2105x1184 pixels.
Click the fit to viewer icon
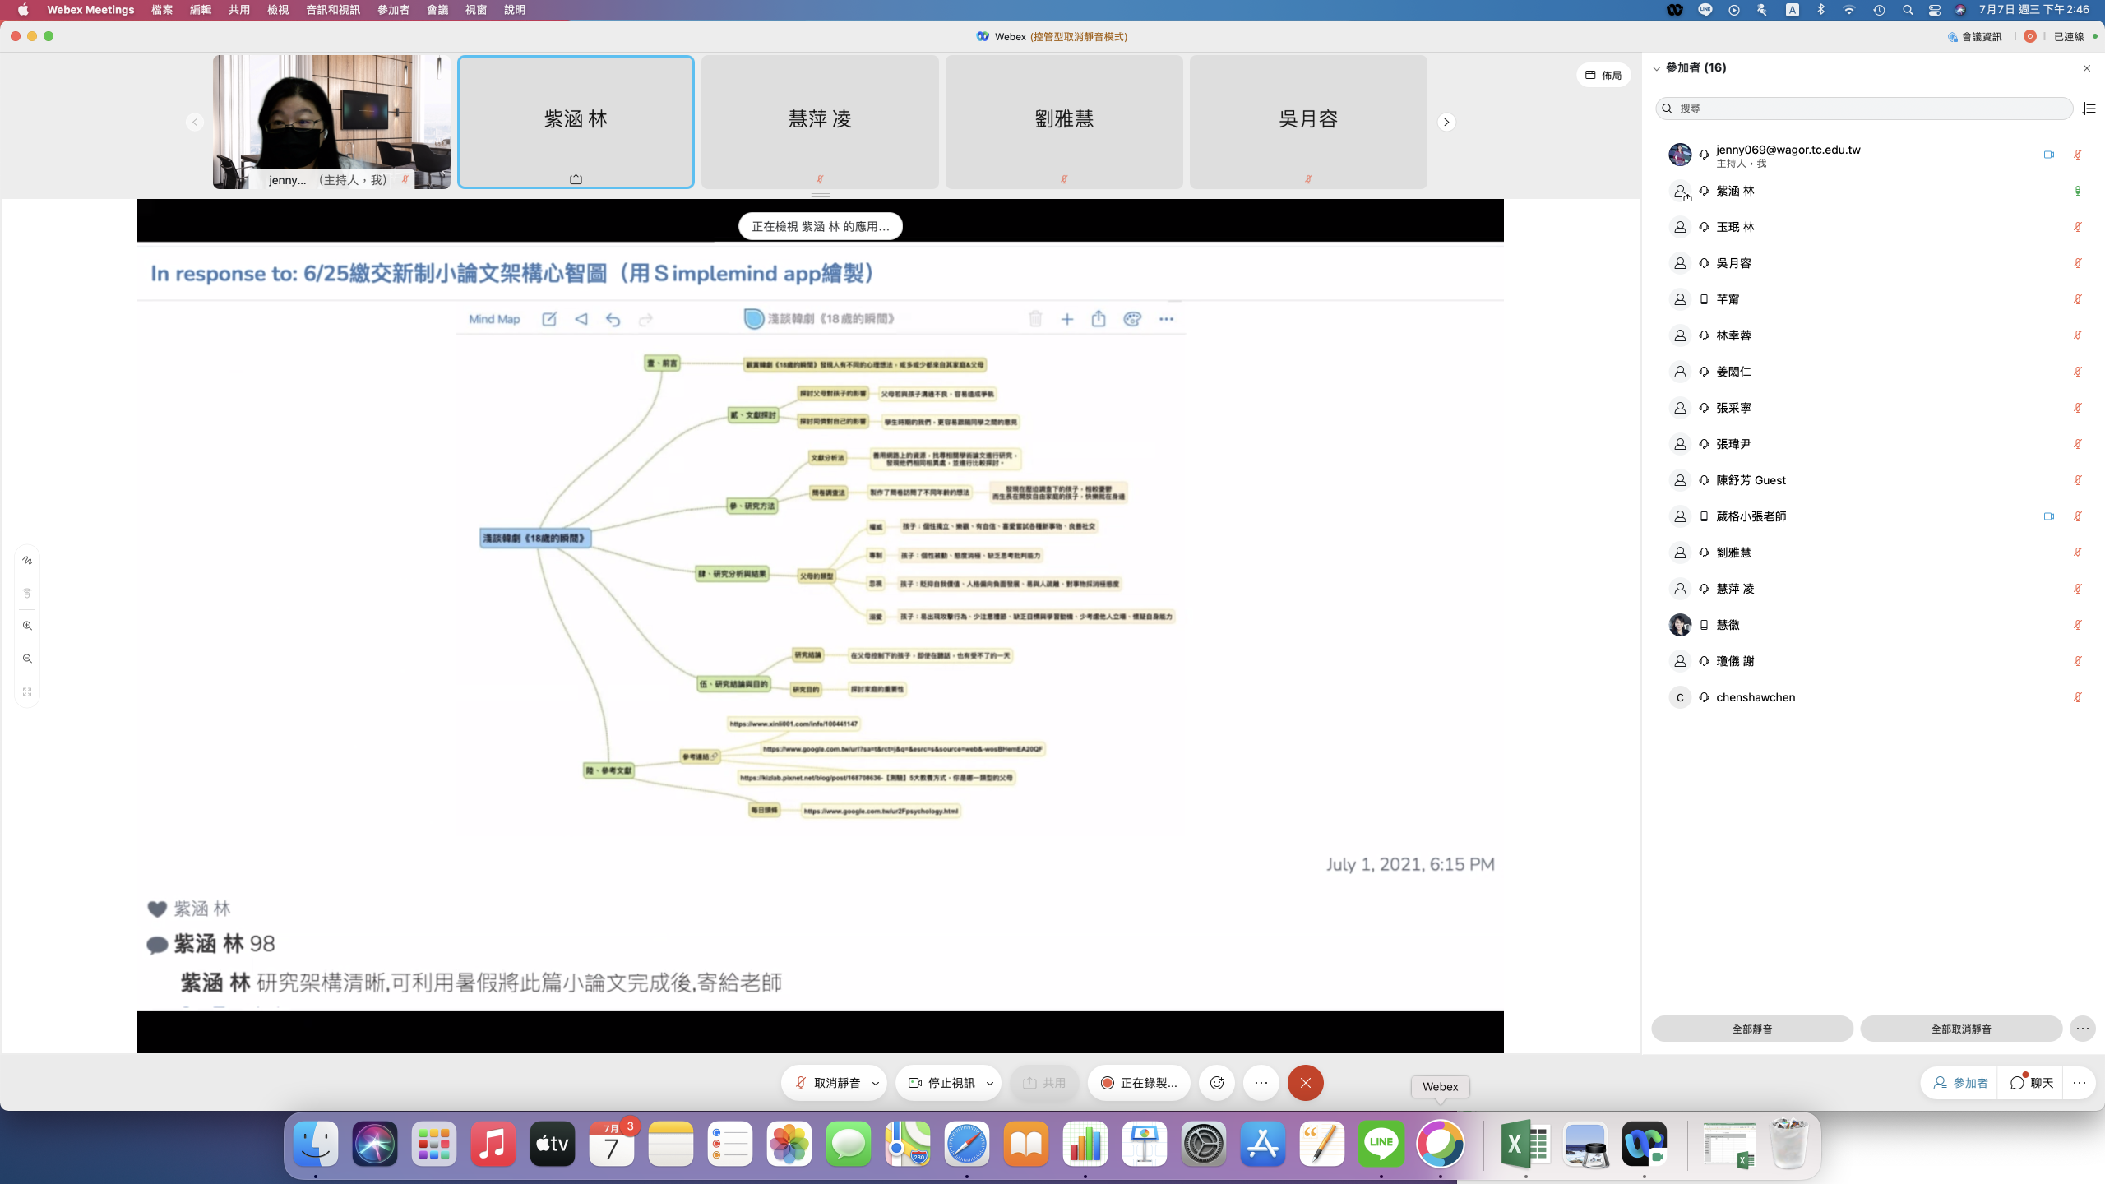[x=27, y=692]
